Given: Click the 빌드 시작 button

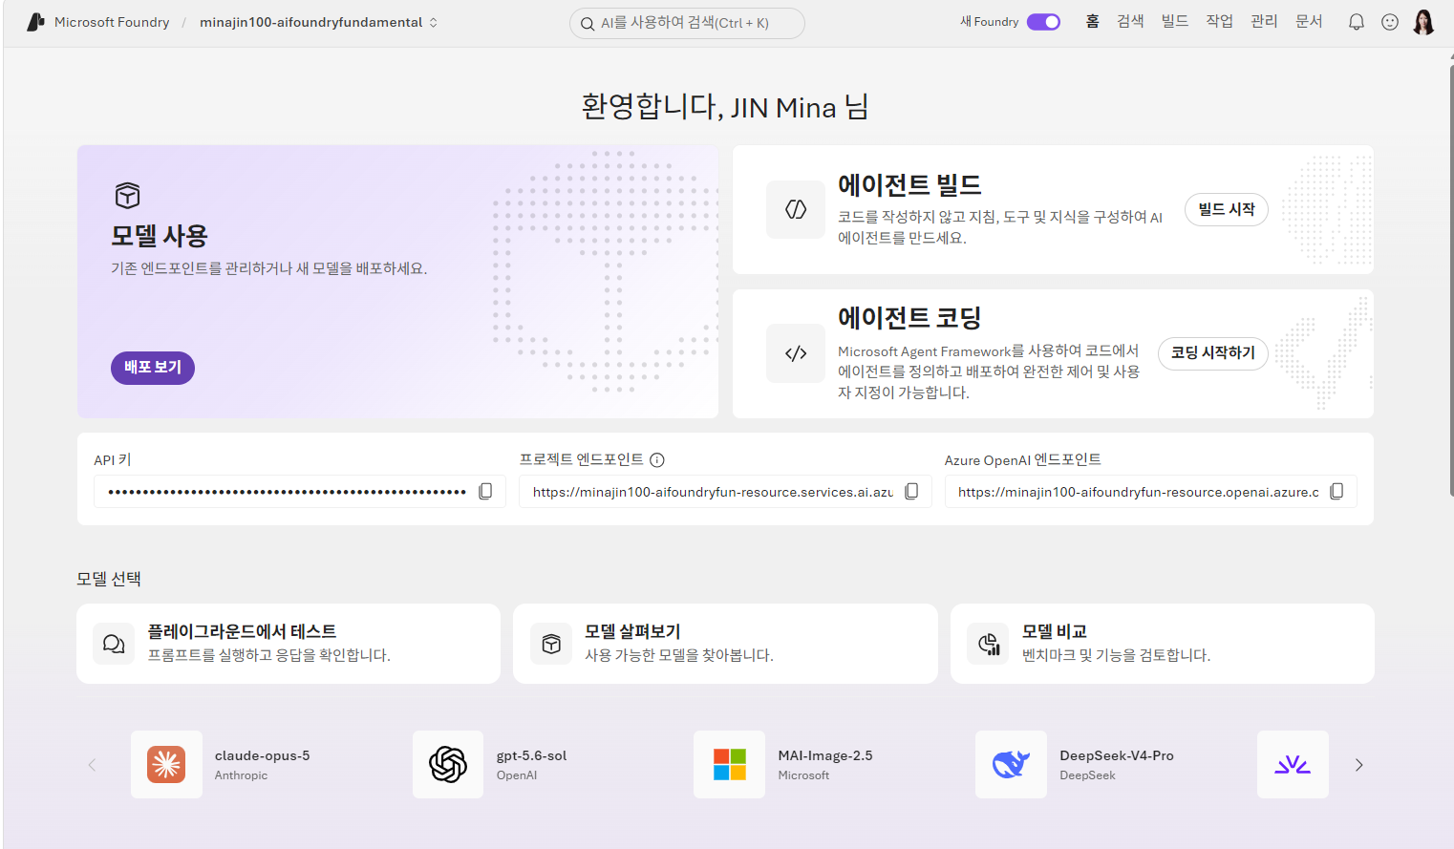Looking at the screenshot, I should coord(1227,209).
